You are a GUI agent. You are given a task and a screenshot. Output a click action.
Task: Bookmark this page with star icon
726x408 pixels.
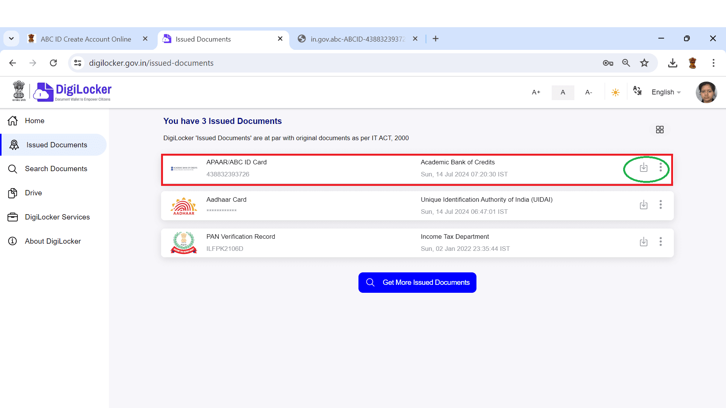[x=644, y=63]
